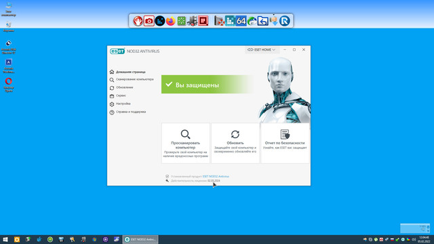Launch the blue R circle icon in dock
Image resolution: width=434 pixels, height=244 pixels.
pos(285,21)
